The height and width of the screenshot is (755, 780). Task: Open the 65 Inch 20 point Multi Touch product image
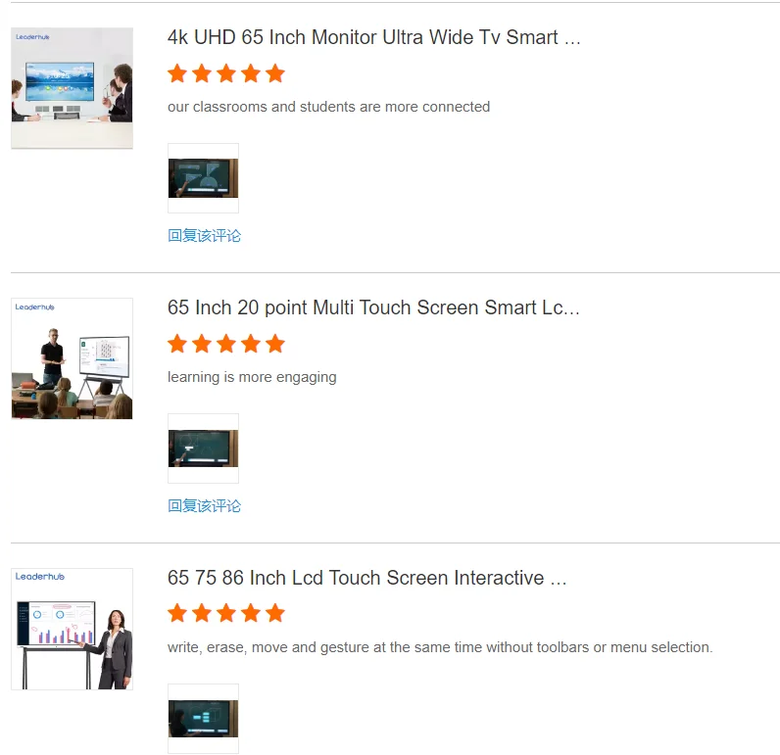point(73,358)
